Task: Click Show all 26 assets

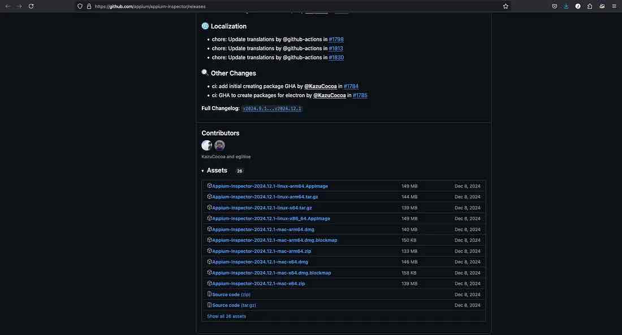Action: coord(226,316)
